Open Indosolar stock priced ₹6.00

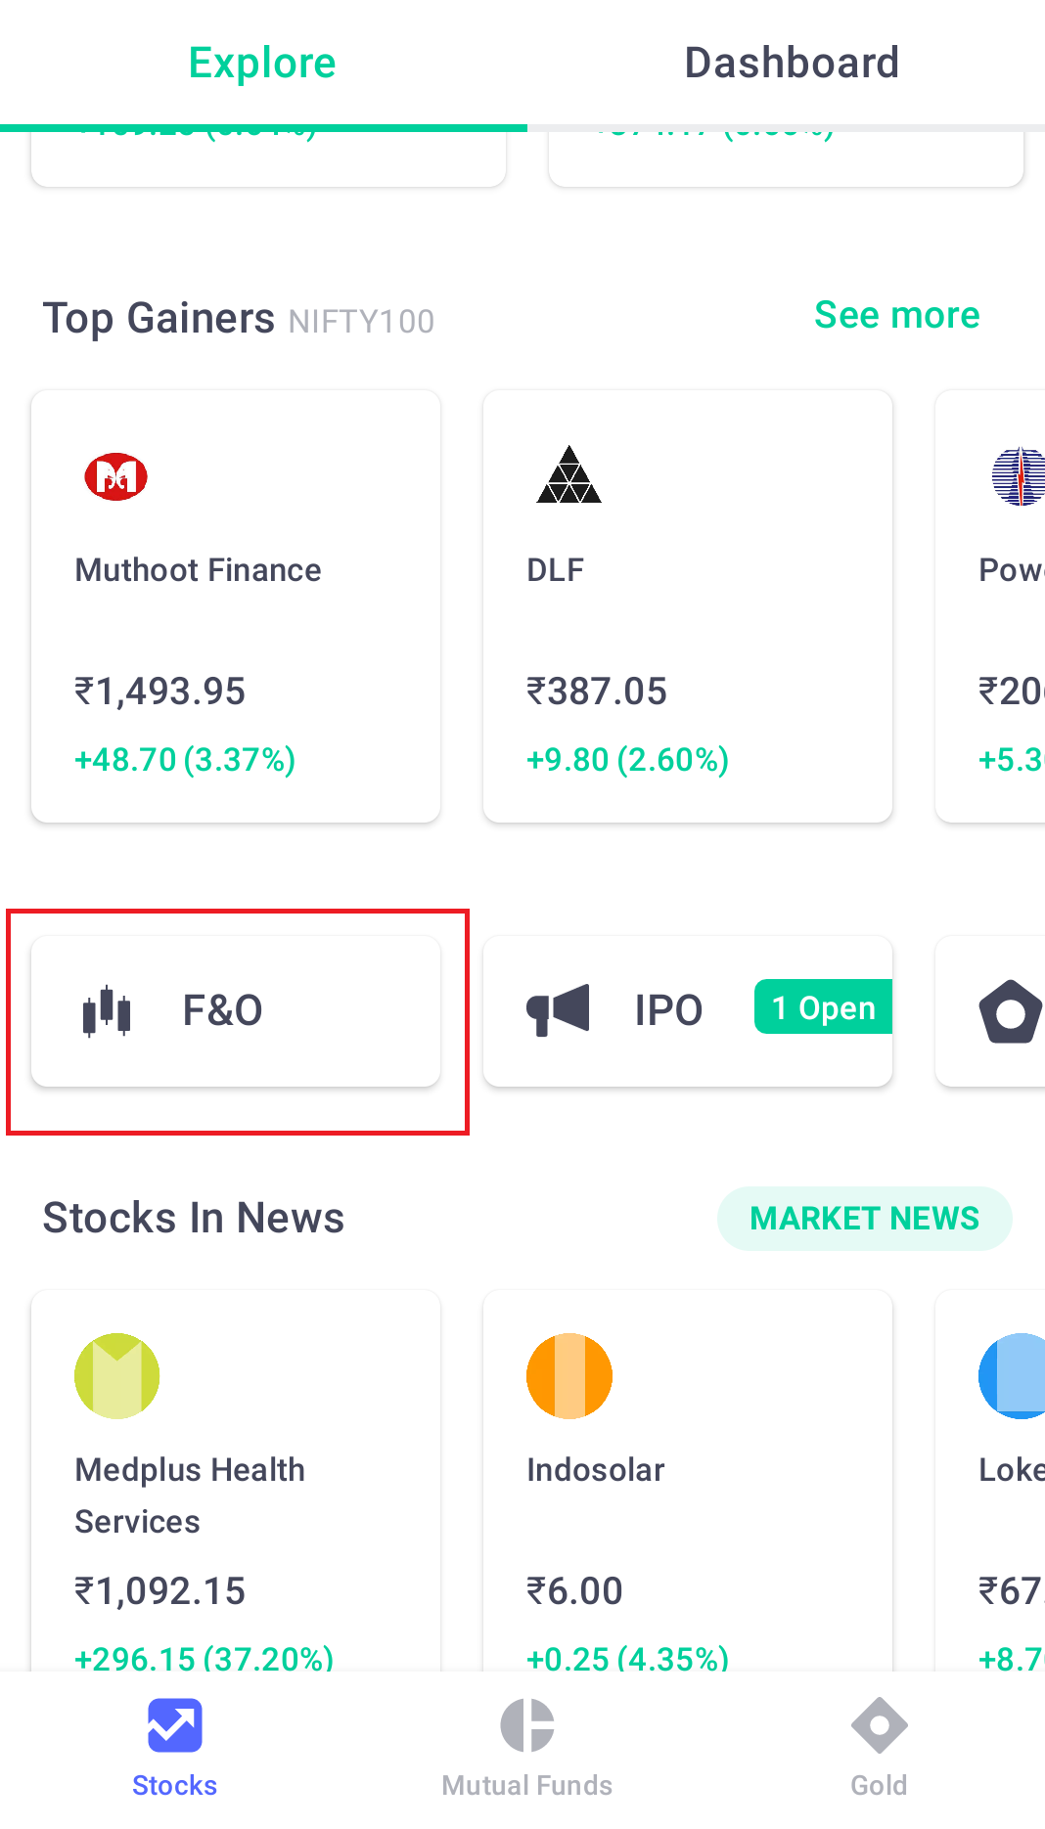pos(688,1480)
